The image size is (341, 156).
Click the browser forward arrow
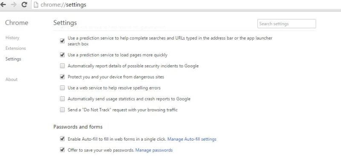[14, 5]
